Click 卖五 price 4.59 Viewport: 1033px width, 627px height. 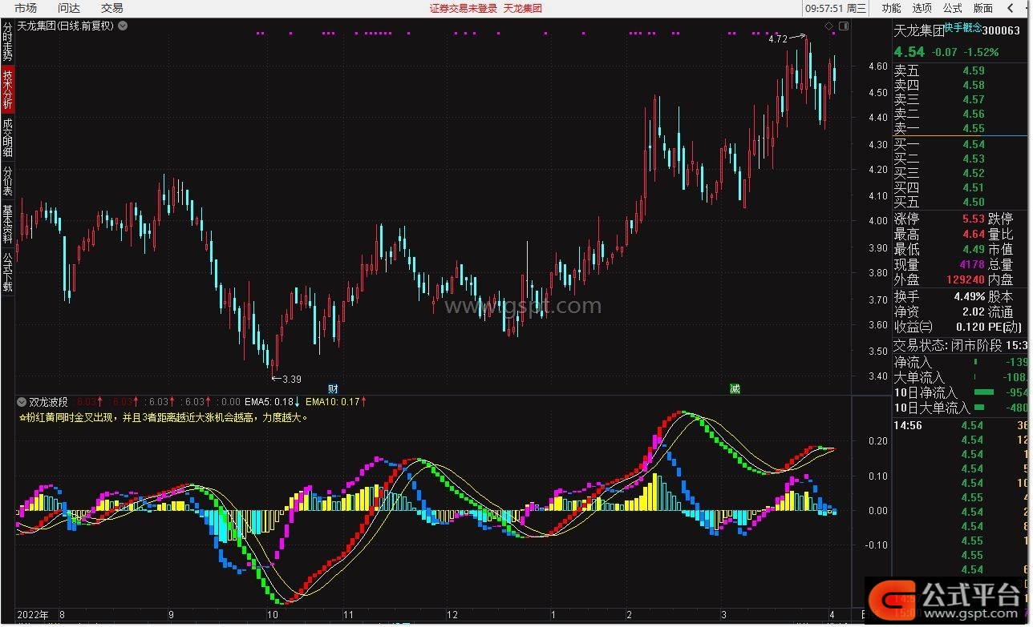click(974, 70)
